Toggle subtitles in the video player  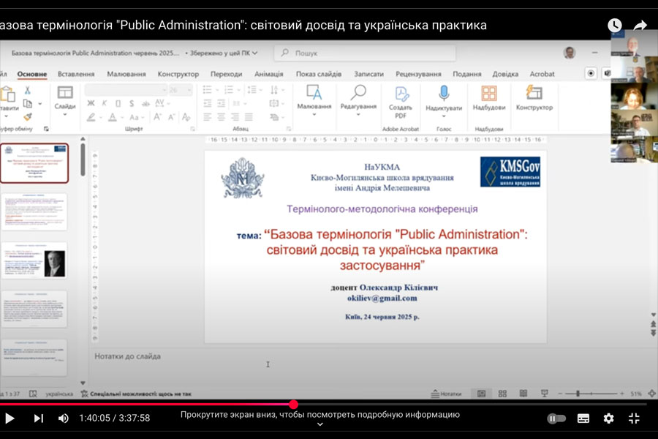(x=583, y=419)
